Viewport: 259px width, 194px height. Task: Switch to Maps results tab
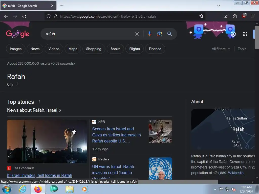73,49
